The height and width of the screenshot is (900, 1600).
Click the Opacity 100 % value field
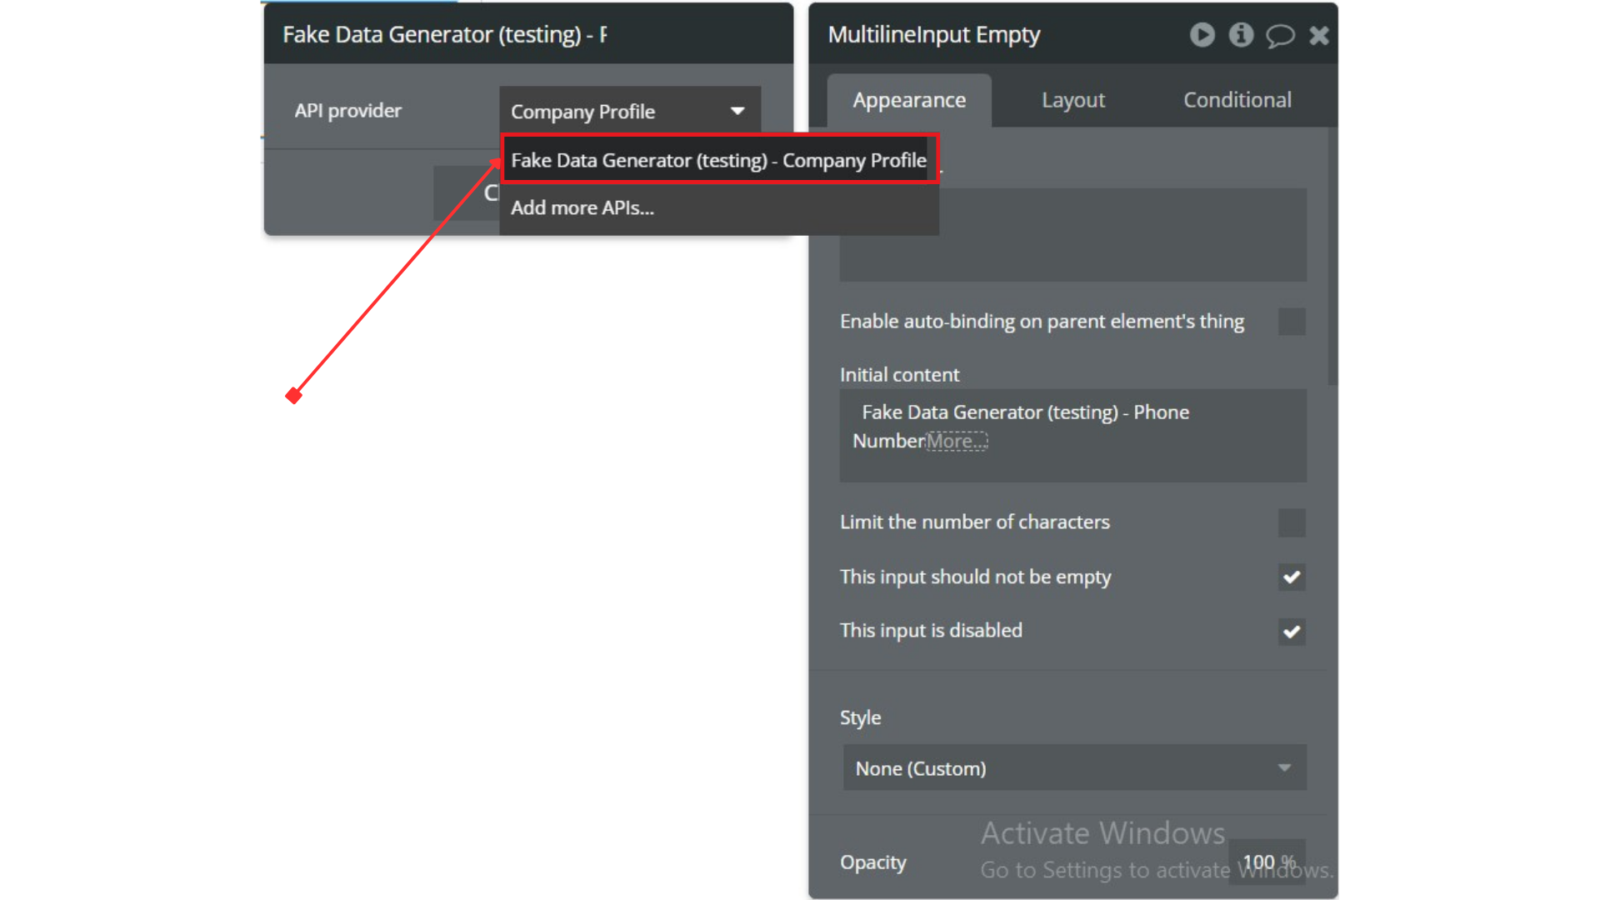click(1267, 862)
